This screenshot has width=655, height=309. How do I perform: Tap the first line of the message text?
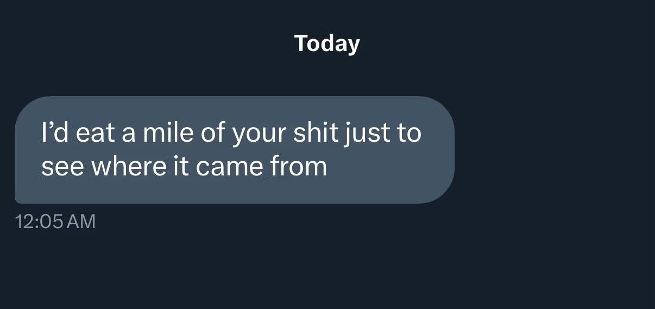pyautogui.click(x=231, y=134)
